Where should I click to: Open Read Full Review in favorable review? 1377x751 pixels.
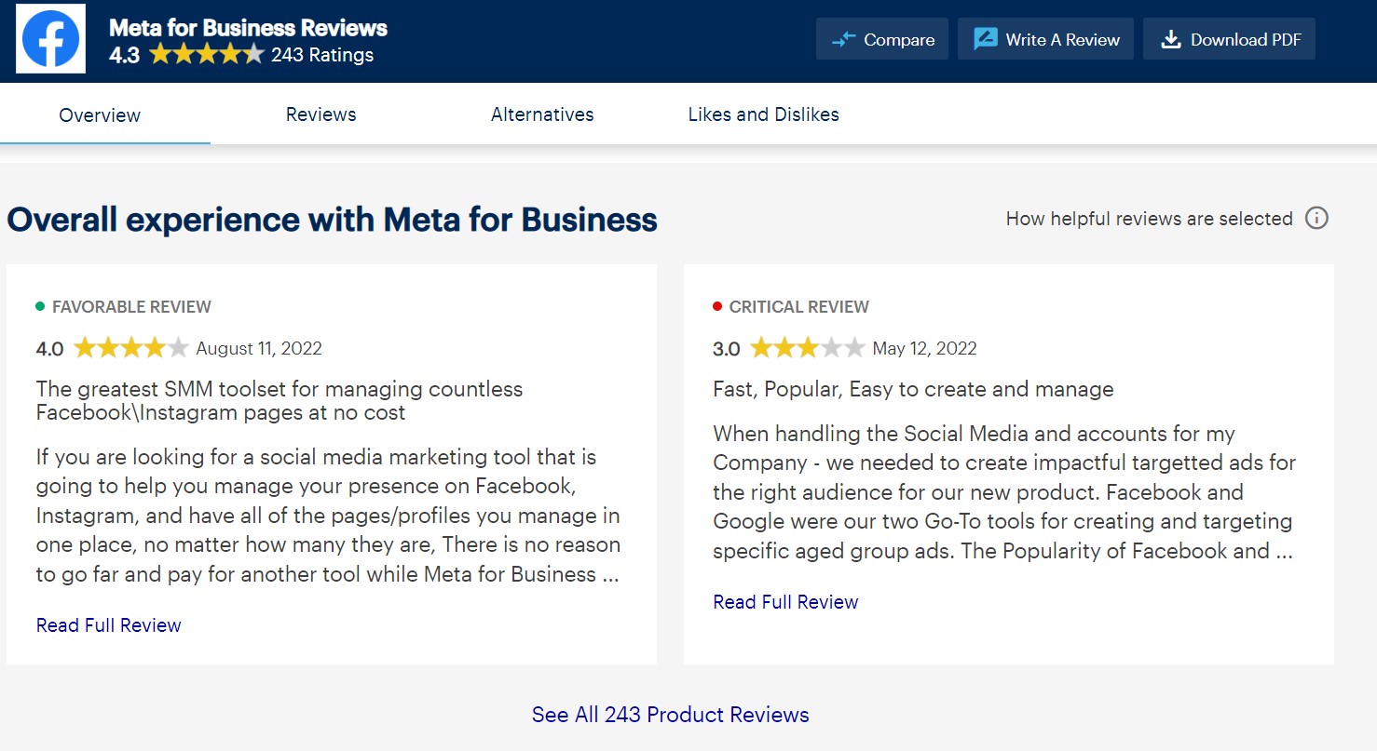[108, 625]
